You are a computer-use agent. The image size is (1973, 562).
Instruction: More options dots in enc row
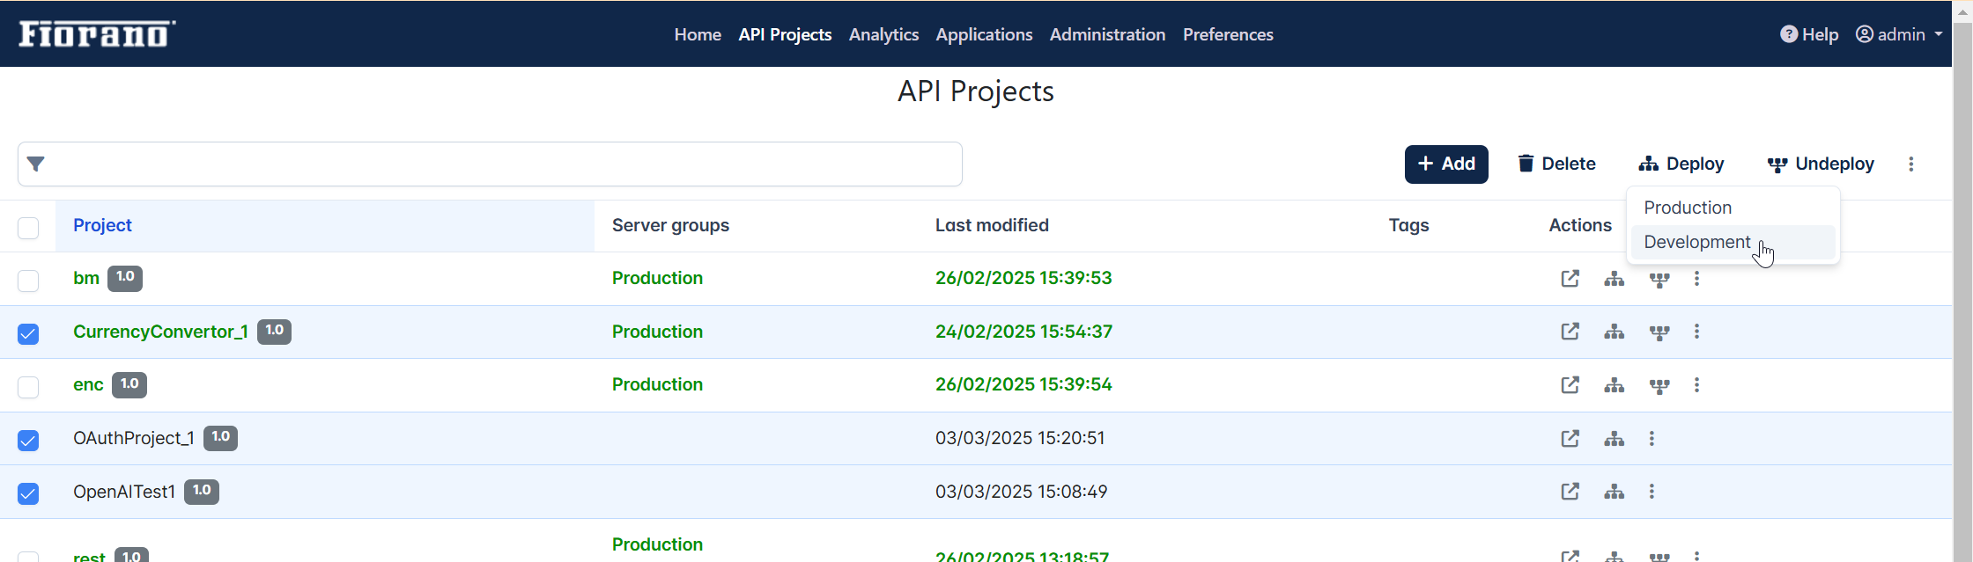(x=1696, y=385)
